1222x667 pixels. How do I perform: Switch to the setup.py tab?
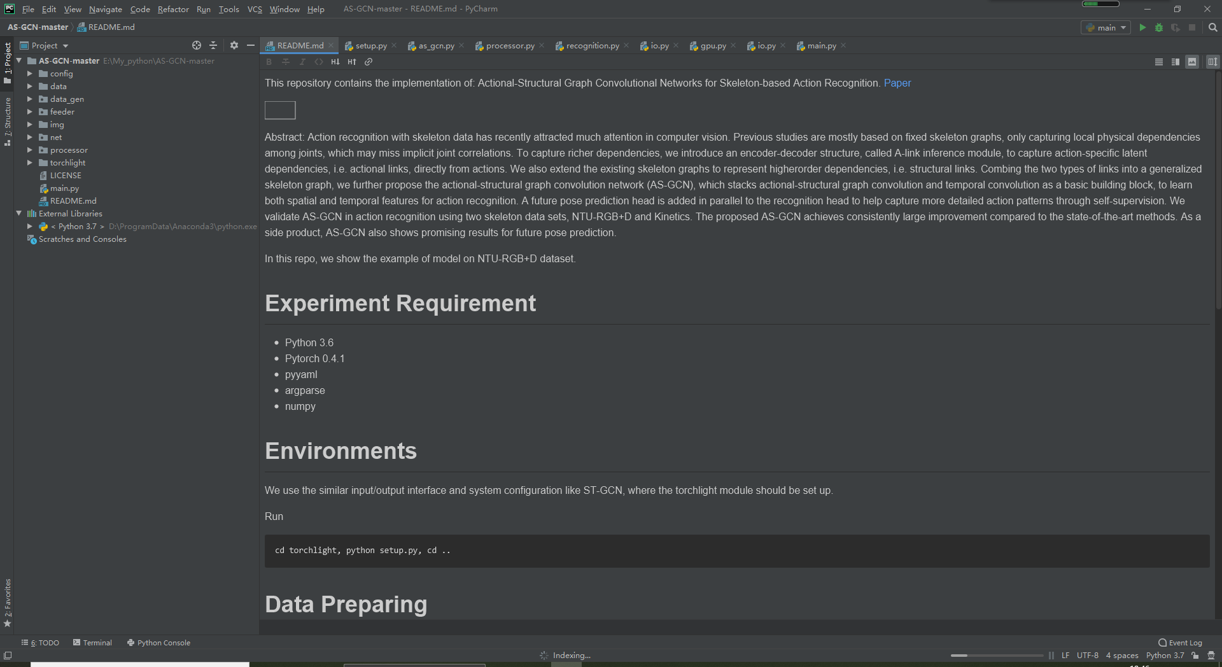point(370,45)
